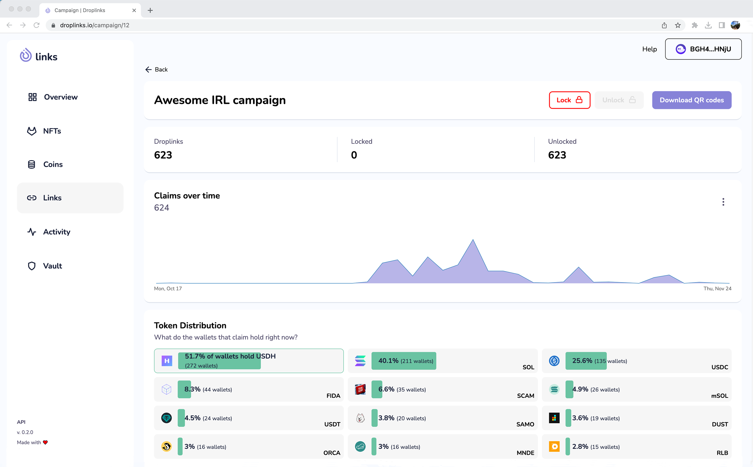Image resolution: width=753 pixels, height=467 pixels.
Task: Click the Back navigation link
Action: 156,69
